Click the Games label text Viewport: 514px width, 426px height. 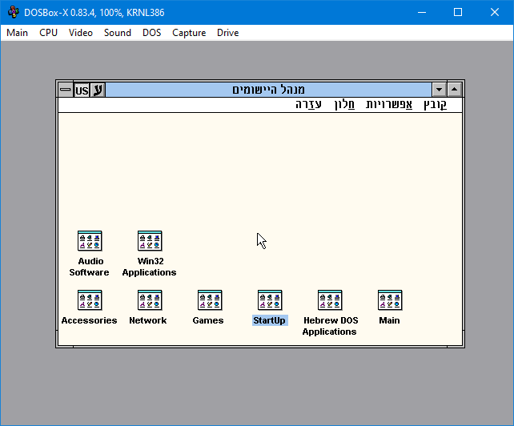[x=208, y=320]
